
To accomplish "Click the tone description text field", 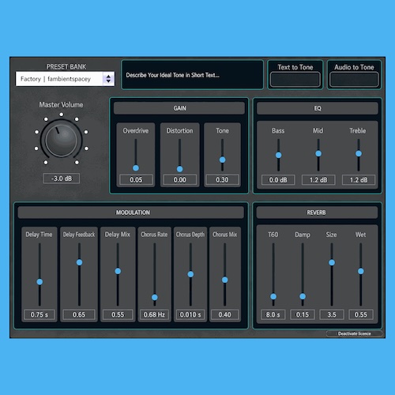I will [x=192, y=75].
